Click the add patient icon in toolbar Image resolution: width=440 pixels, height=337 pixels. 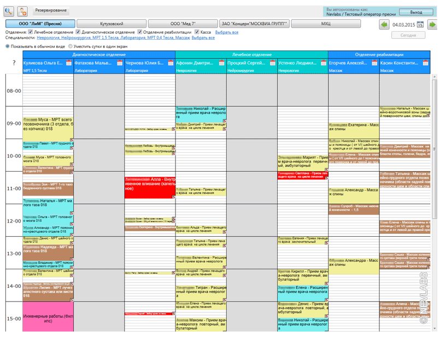(22, 10)
